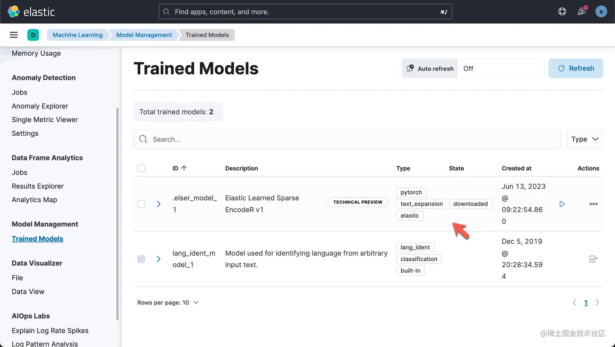Click the sidebar vertical scrollbar
Screen dimensions: 615x347
[117, 213]
